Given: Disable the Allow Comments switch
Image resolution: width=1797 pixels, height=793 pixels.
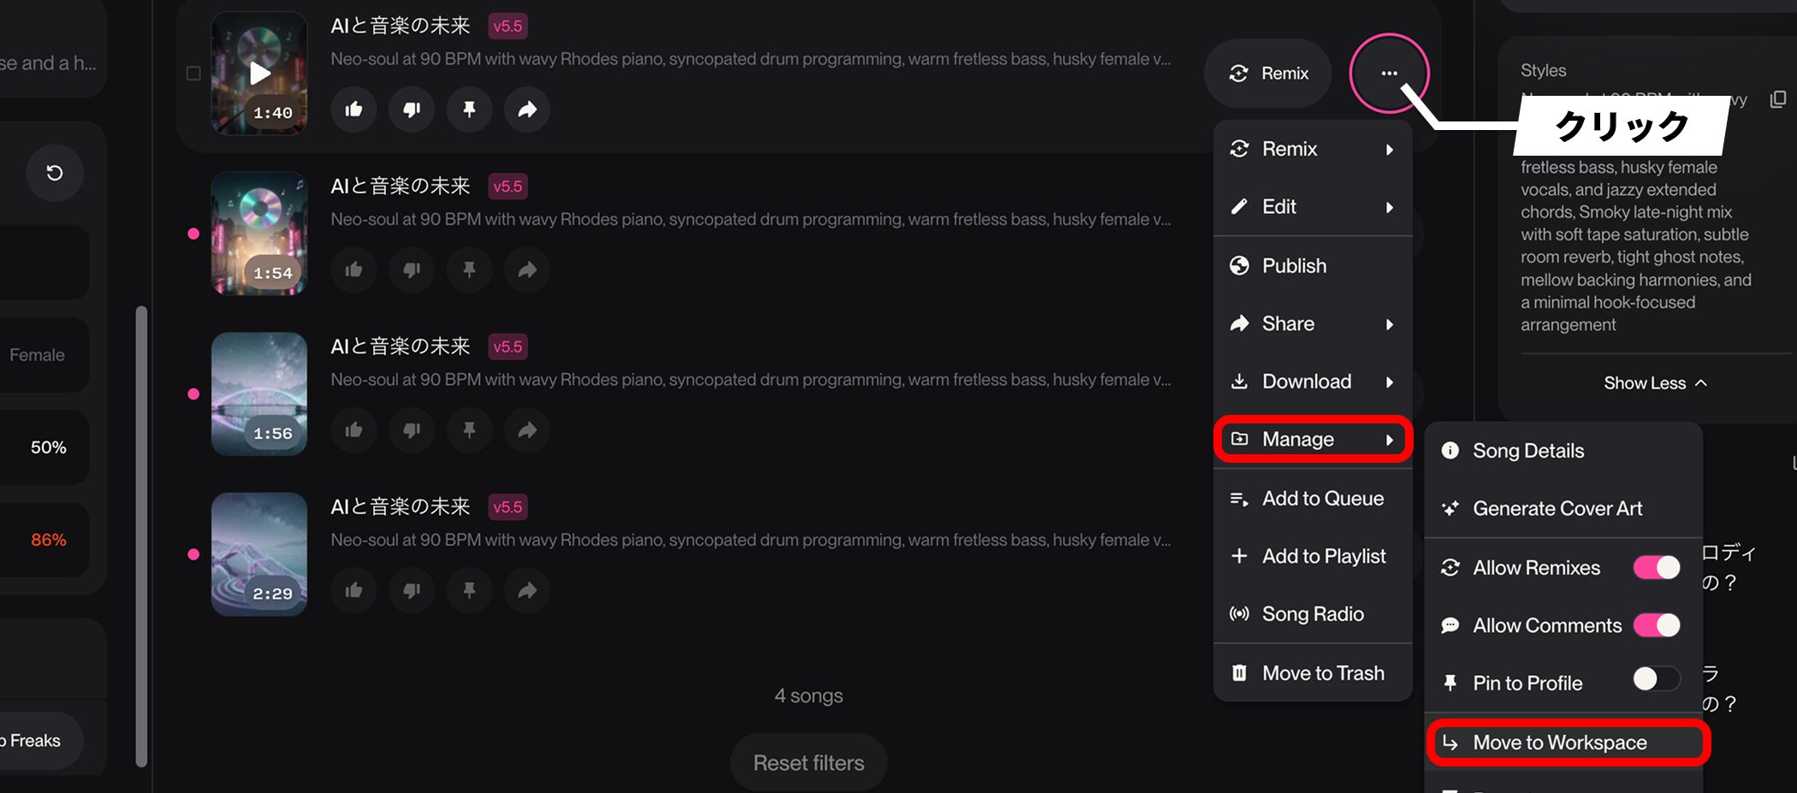Looking at the screenshot, I should point(1657,625).
